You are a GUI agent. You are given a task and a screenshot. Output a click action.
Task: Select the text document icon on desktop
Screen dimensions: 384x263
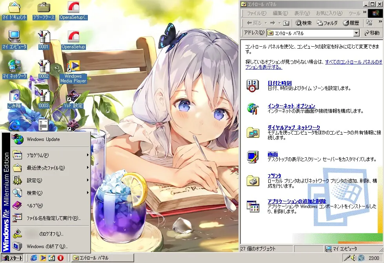pos(44,124)
